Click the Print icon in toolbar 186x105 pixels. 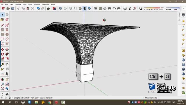49,8
